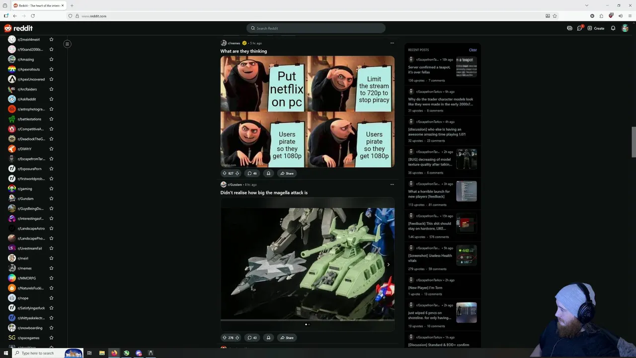Open a new browser tab

pyautogui.click(x=72, y=5)
